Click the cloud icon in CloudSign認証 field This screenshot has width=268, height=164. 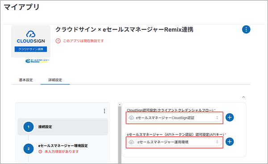[131, 118]
